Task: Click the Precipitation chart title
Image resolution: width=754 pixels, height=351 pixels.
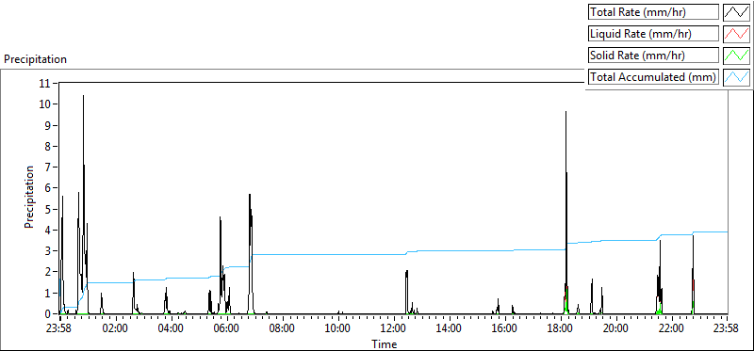Action: (x=35, y=59)
